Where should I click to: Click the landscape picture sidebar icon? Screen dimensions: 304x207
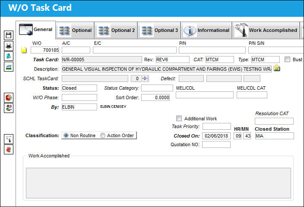[9, 67]
